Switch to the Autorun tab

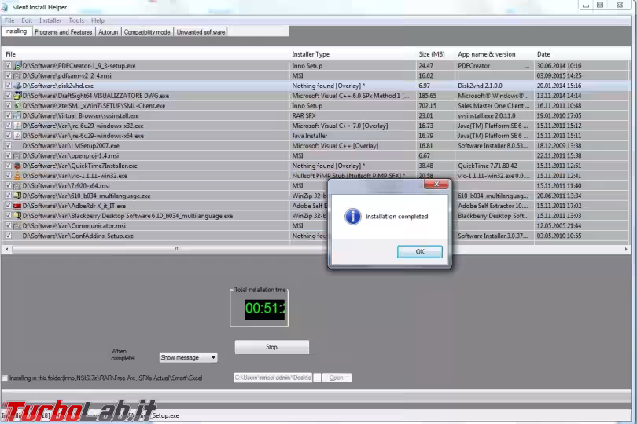108,32
